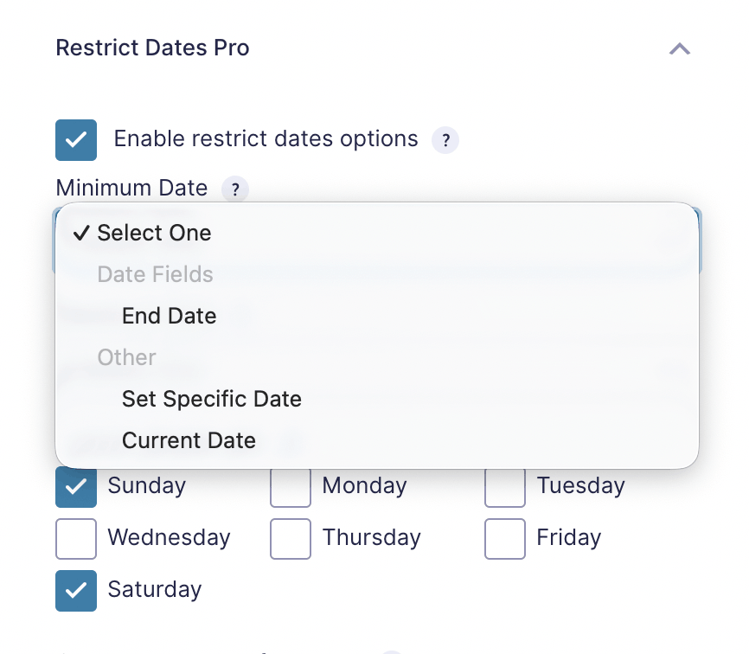Click the Monday label text

click(x=364, y=486)
